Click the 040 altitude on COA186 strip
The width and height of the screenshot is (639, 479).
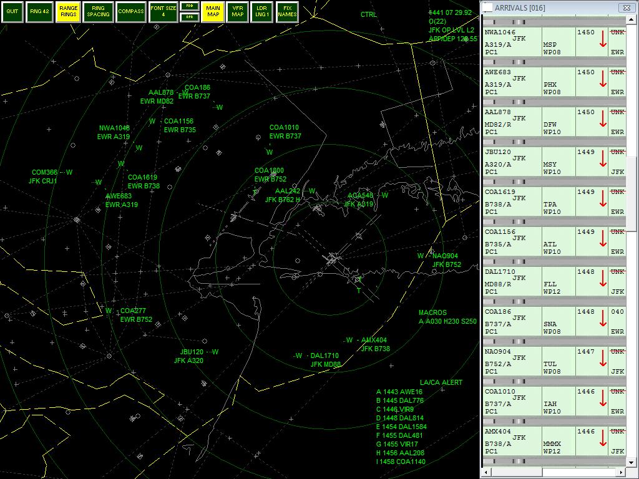(x=617, y=312)
